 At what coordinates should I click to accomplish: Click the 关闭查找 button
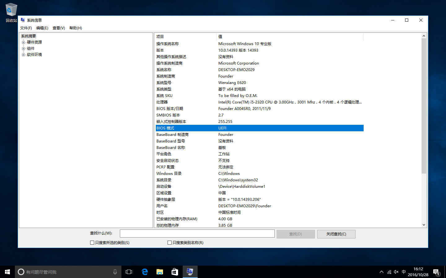pos(336,234)
